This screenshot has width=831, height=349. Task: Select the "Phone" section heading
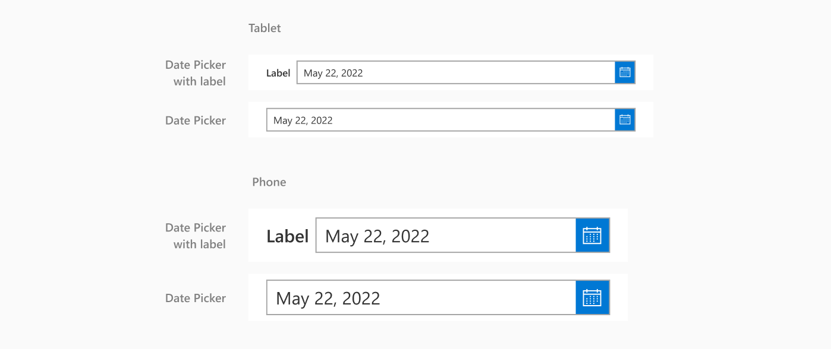[x=269, y=182]
